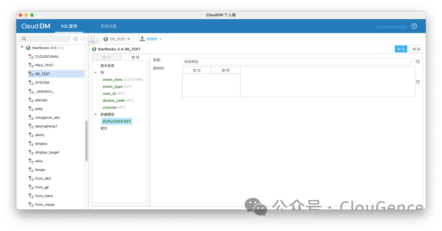The width and height of the screenshot is (442, 231).
Task: Select 基本信息 in structure tree
Action: [107, 66]
